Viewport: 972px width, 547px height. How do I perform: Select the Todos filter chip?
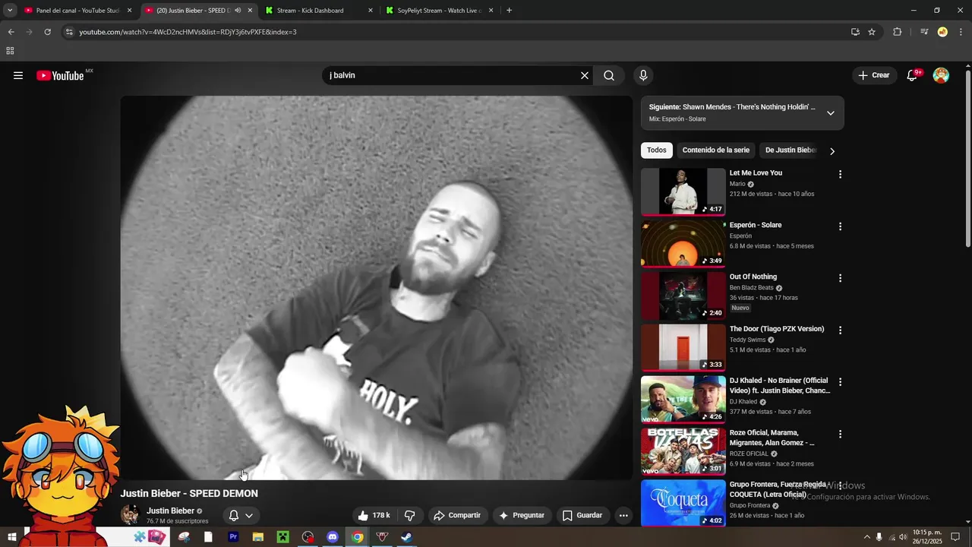point(657,150)
